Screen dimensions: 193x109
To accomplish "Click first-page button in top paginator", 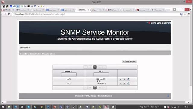I will pyautogui.click(x=85, y=67).
